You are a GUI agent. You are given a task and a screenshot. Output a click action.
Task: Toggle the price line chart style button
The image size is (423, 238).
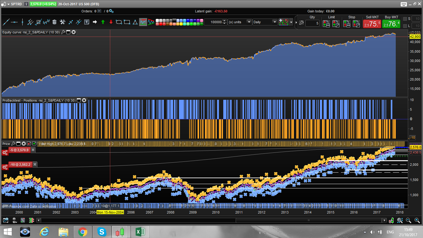point(143,22)
